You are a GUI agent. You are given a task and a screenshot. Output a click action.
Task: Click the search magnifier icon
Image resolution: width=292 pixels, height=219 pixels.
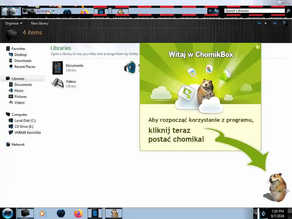click(288, 11)
